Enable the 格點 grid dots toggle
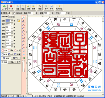 click(11, 62)
